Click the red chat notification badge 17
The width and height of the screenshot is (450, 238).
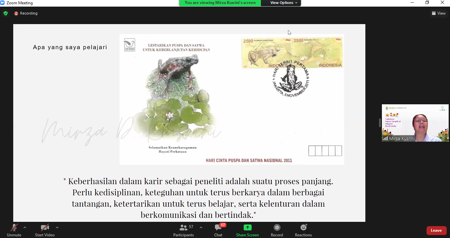coord(223,225)
